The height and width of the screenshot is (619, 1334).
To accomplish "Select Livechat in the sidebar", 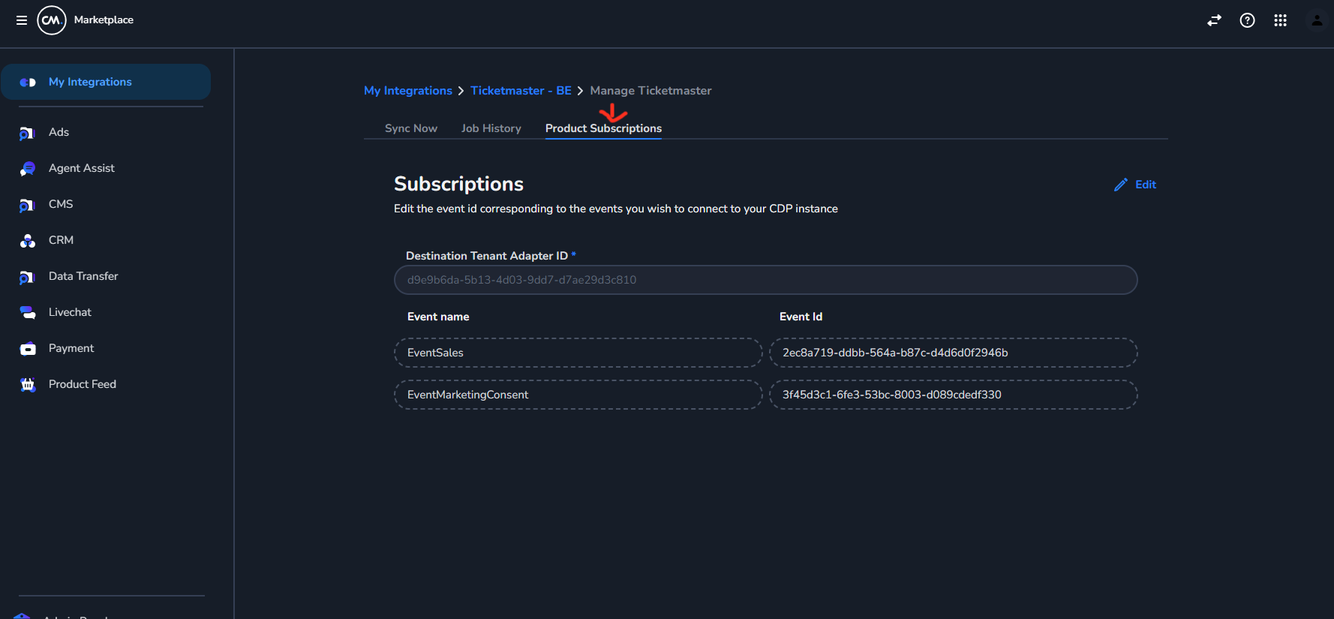I will [70, 312].
